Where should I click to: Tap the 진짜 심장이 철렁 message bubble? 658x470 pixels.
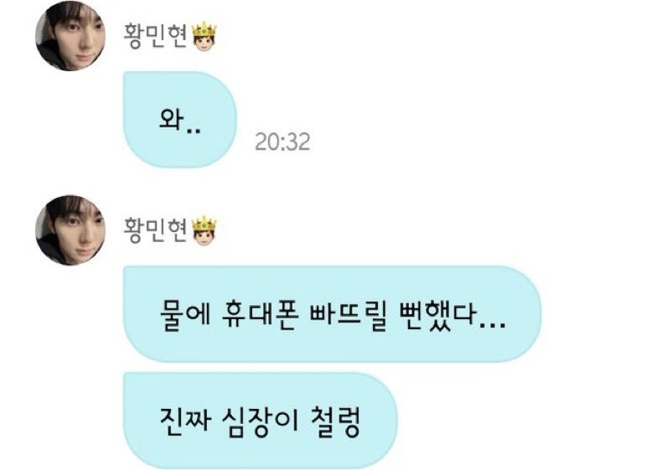pos(260,421)
